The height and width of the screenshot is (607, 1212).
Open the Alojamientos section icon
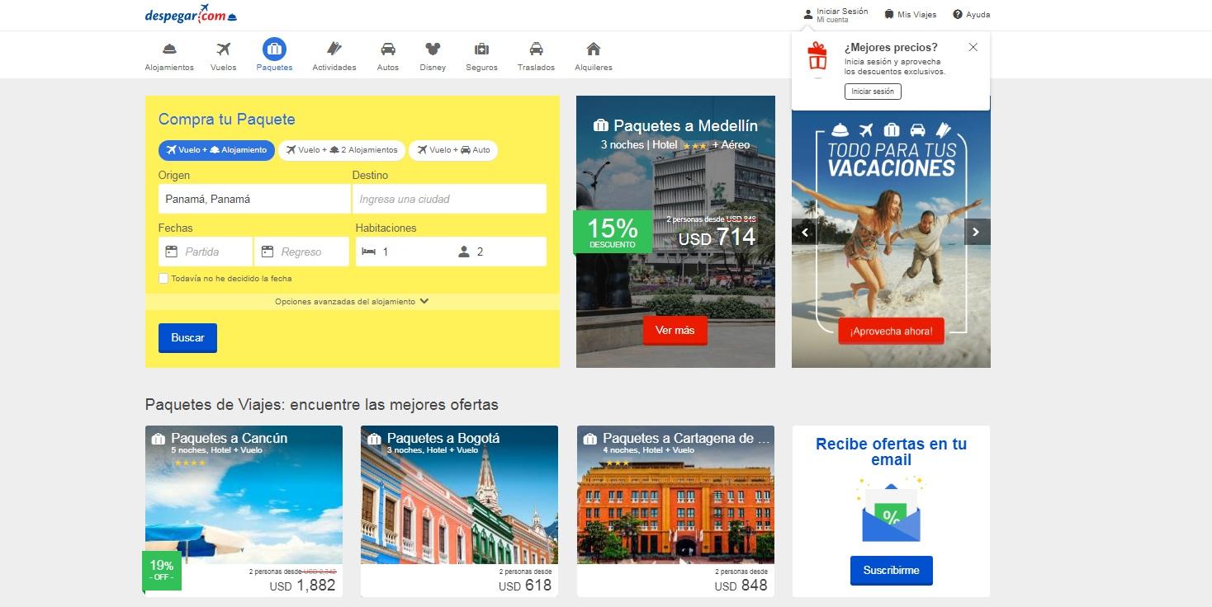click(x=169, y=49)
